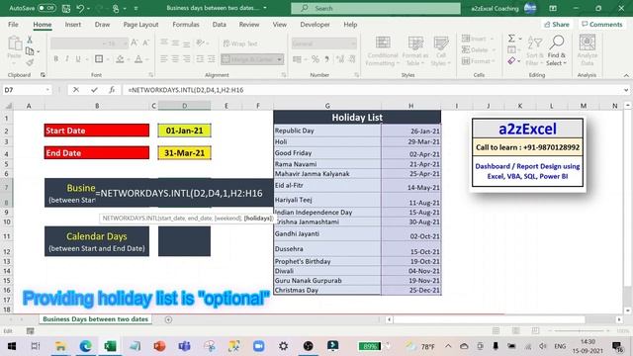
Task: Toggle the AutoSave switch
Action: (x=46, y=8)
